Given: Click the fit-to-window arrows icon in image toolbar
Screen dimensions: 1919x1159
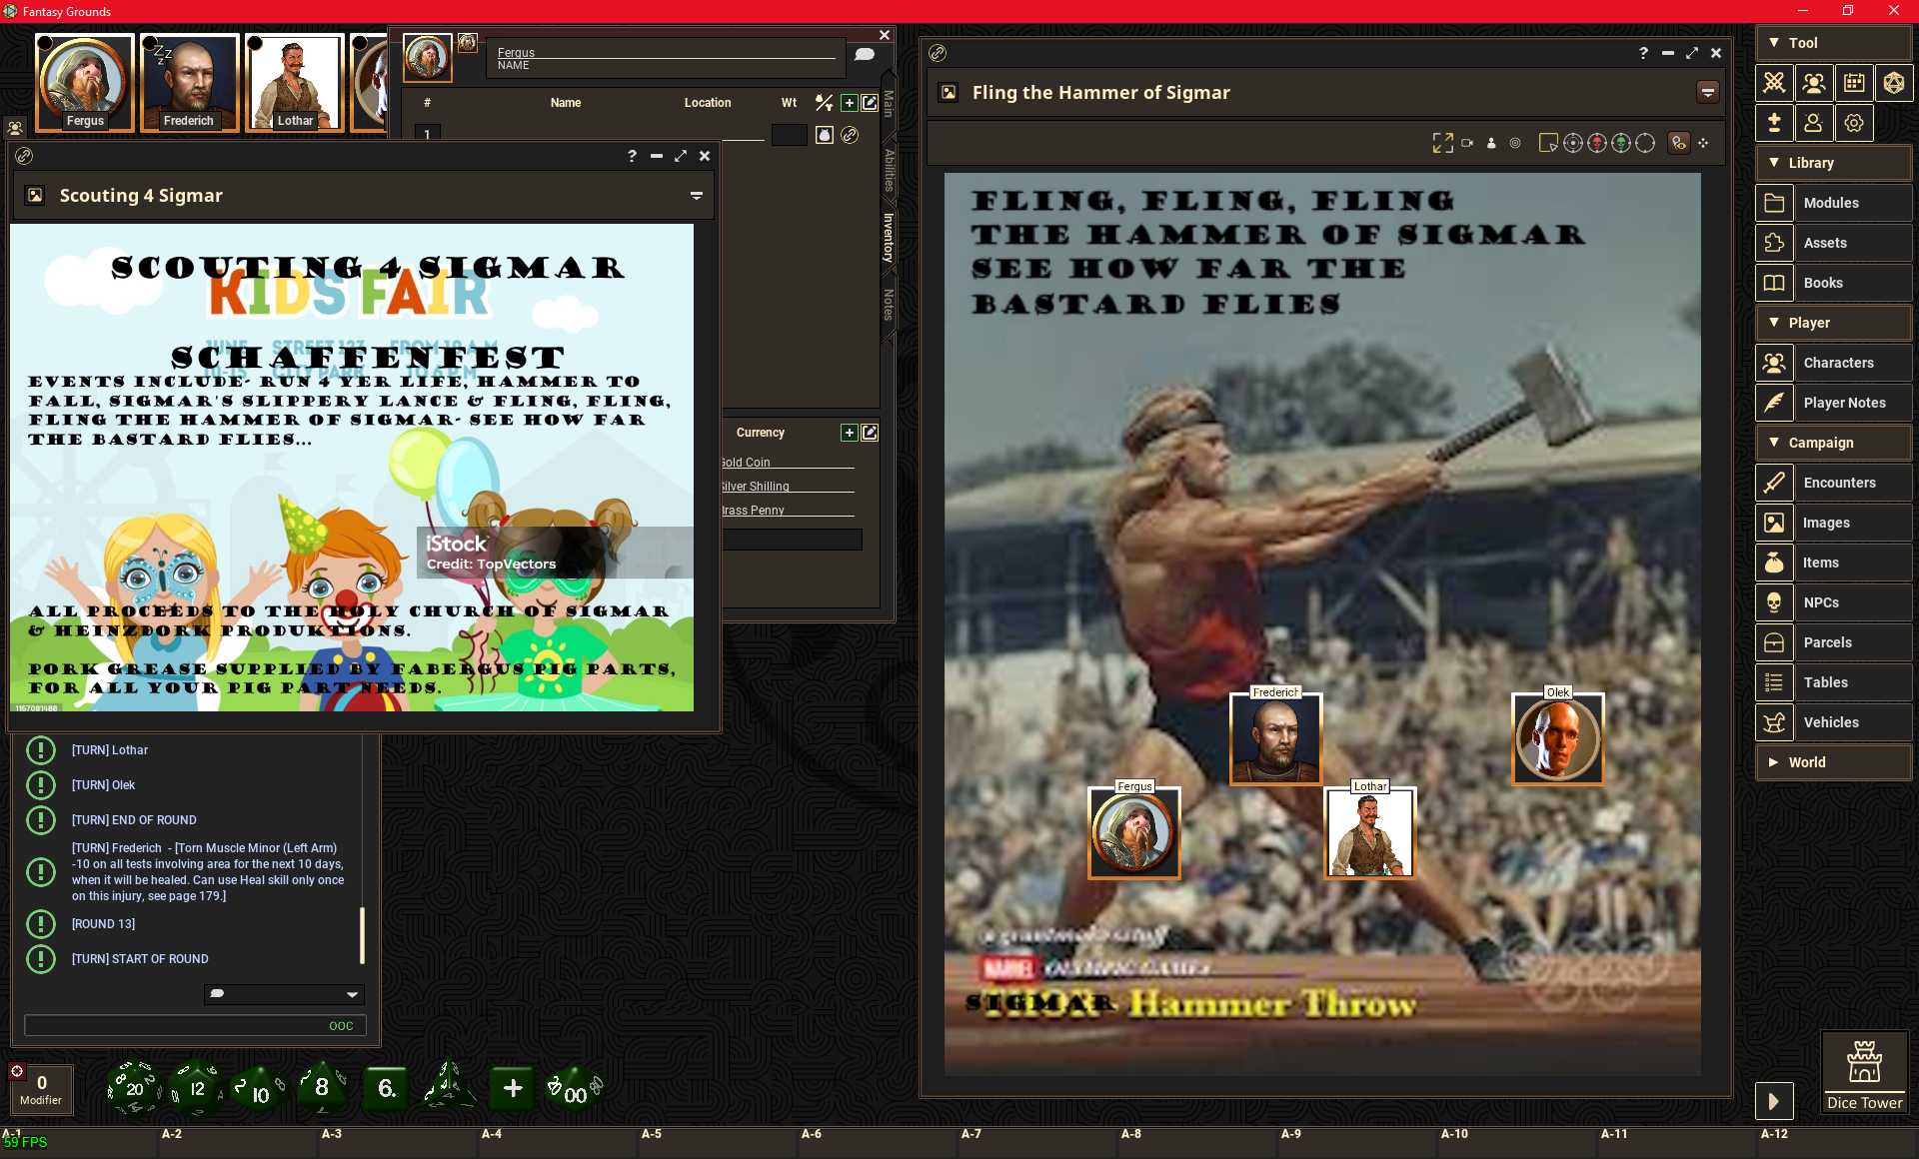Looking at the screenshot, I should [x=1442, y=143].
